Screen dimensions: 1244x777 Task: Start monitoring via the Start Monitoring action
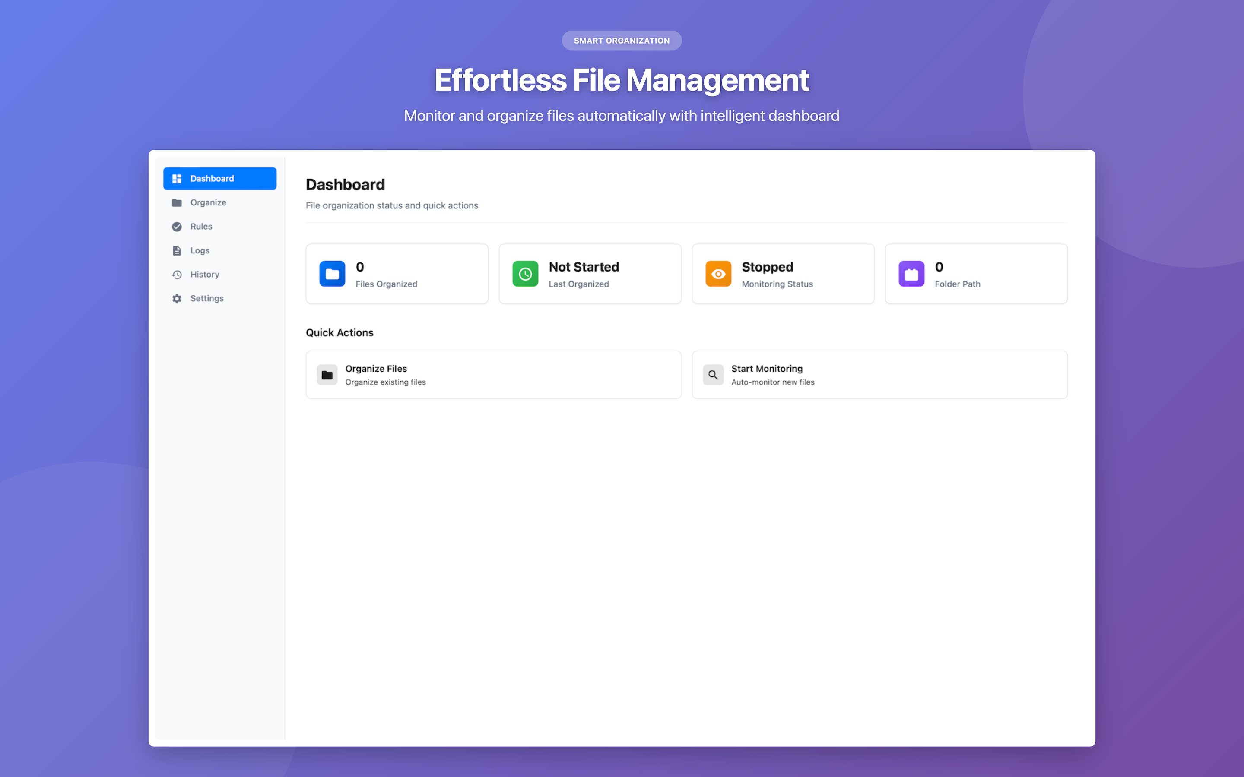pyautogui.click(x=879, y=375)
